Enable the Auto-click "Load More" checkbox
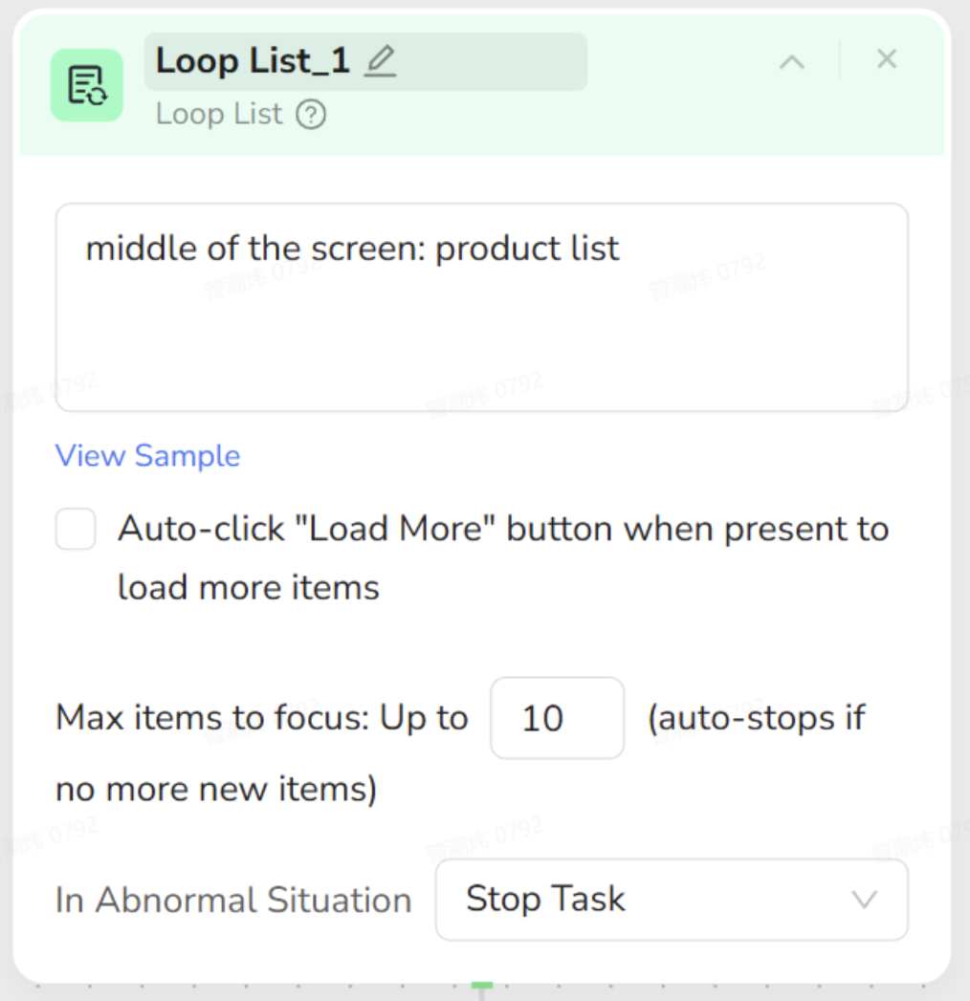This screenshot has width=970, height=1001. point(76,529)
